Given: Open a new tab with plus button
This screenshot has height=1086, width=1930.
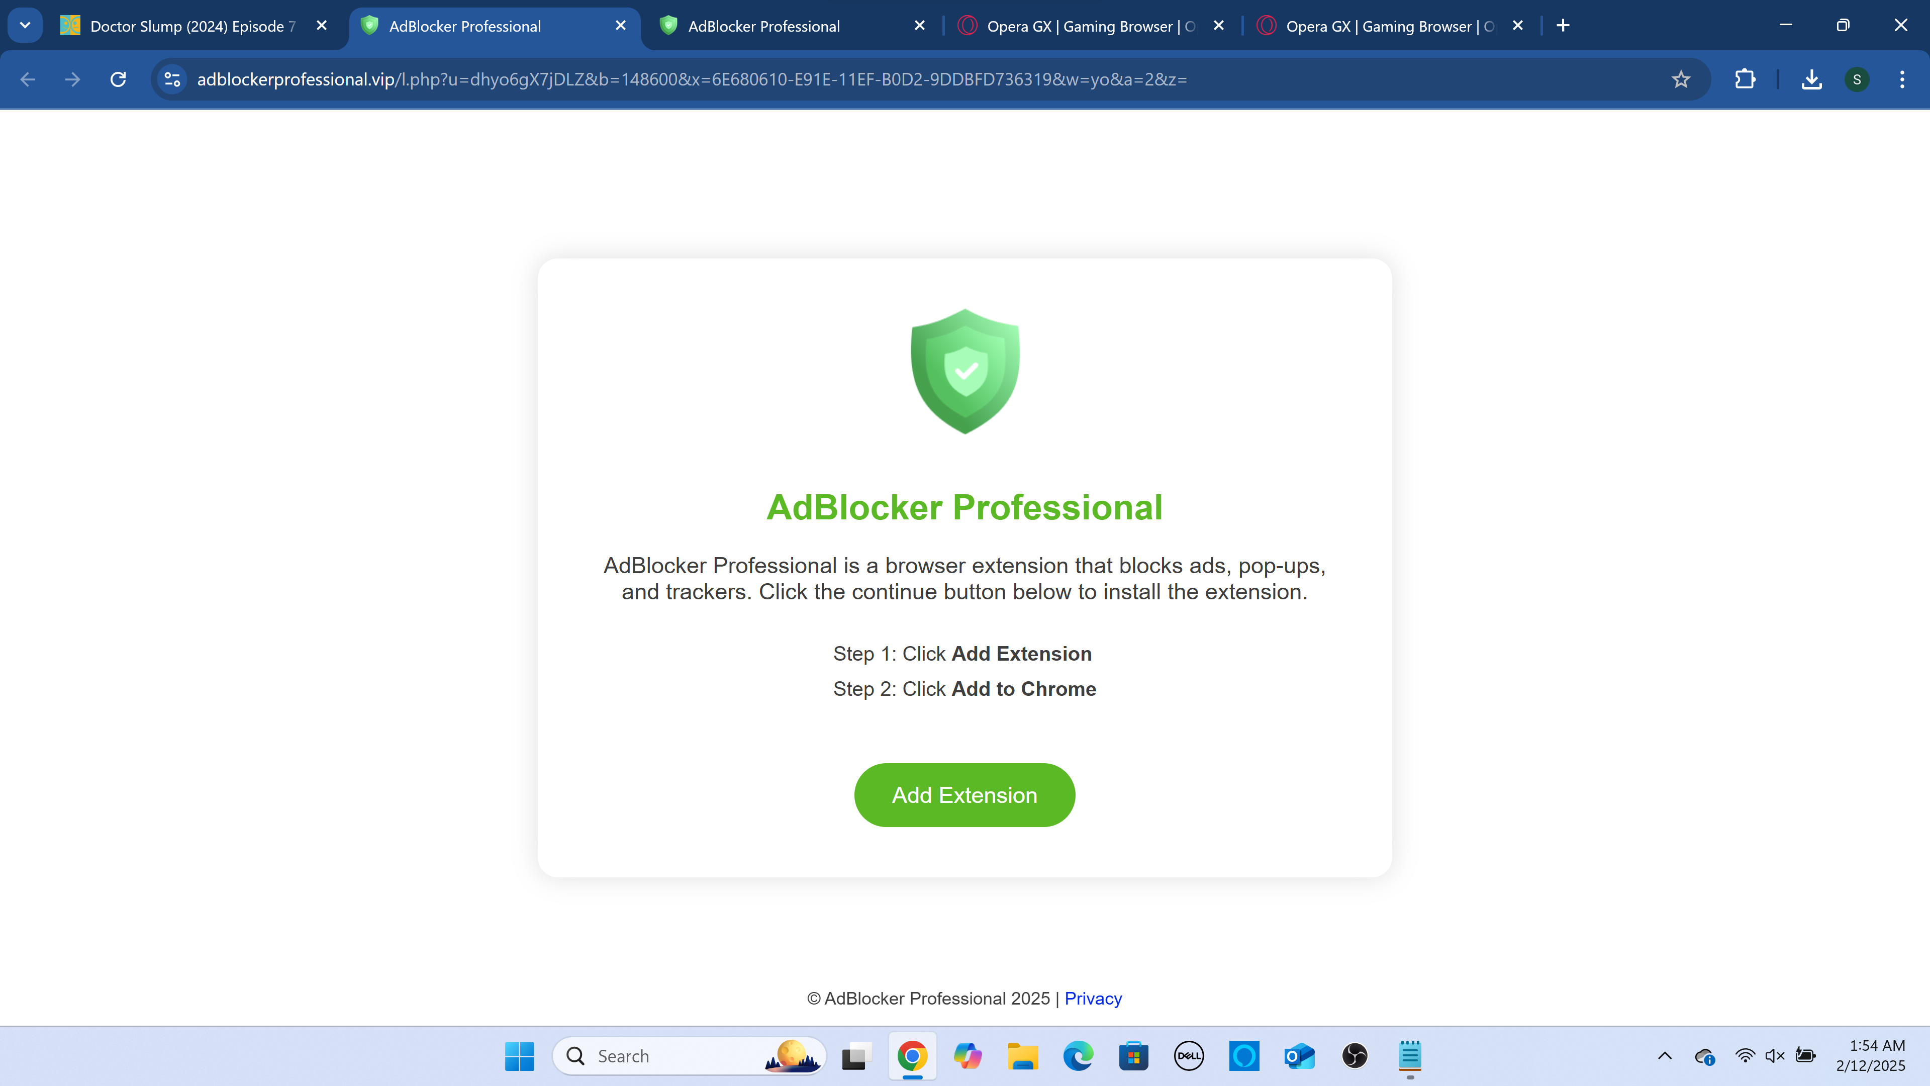Looking at the screenshot, I should (x=1563, y=26).
